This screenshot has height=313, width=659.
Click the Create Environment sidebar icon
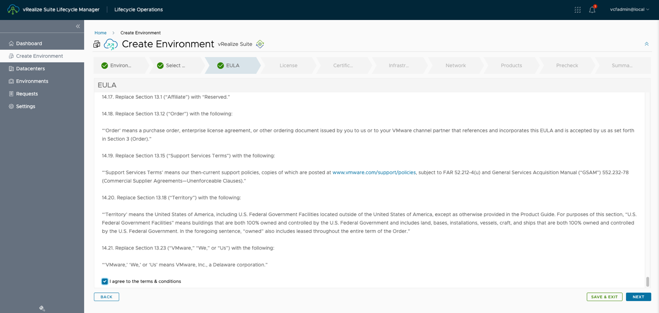click(11, 56)
